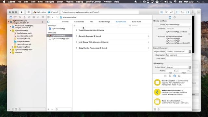
Task: Hide the project and targets list
Action: coord(48,22)
